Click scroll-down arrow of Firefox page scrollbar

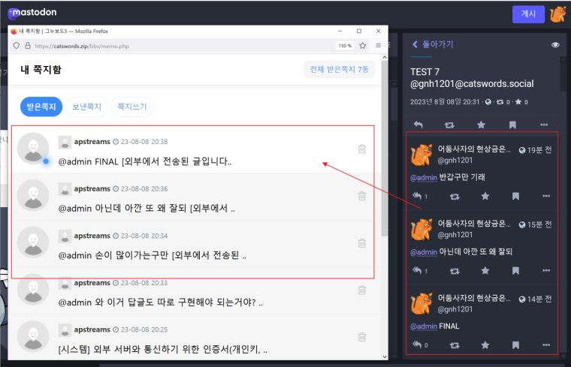click(x=385, y=356)
